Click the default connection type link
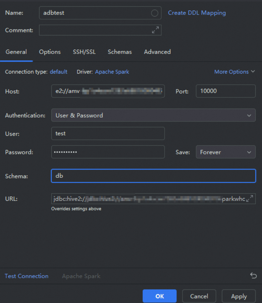Viewport: 262px width, 303px height. click(59, 72)
